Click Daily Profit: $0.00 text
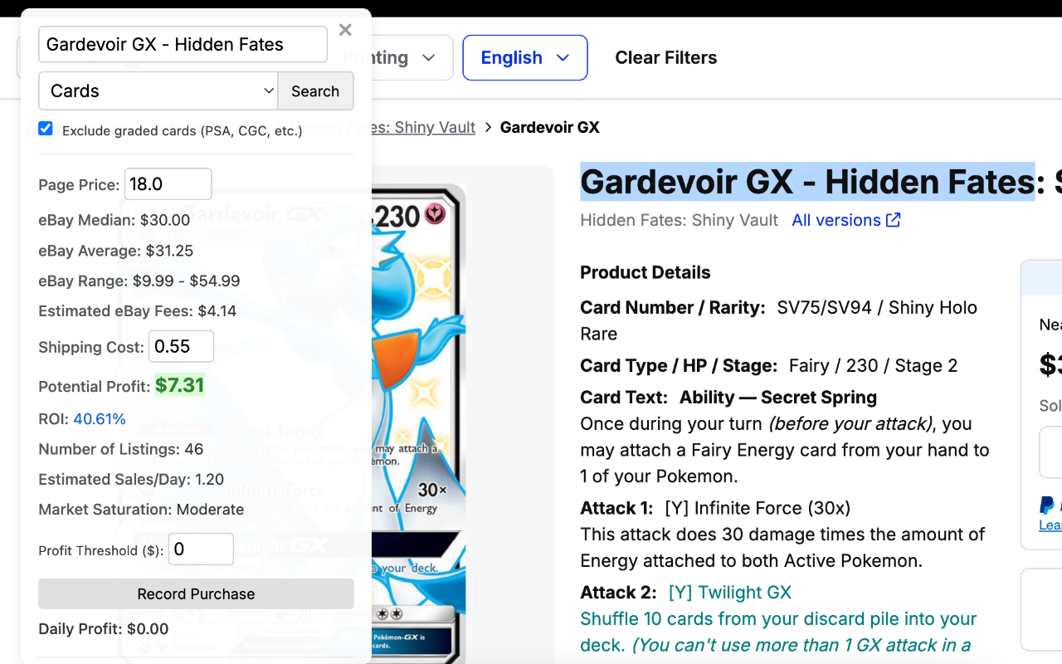1062x664 pixels. pyautogui.click(x=104, y=629)
